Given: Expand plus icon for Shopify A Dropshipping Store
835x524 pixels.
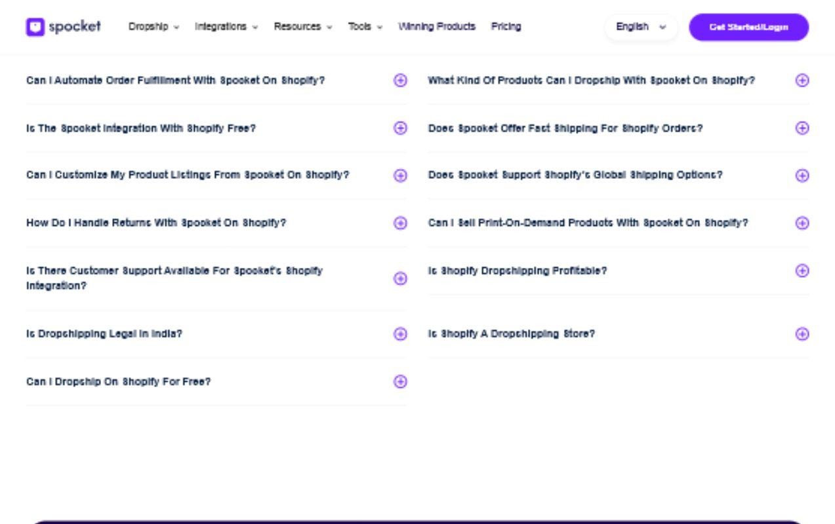Looking at the screenshot, I should 802,334.
